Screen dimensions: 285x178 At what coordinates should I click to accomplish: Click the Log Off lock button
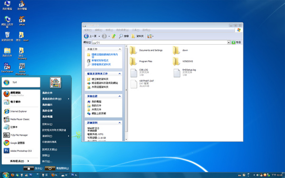(28, 169)
